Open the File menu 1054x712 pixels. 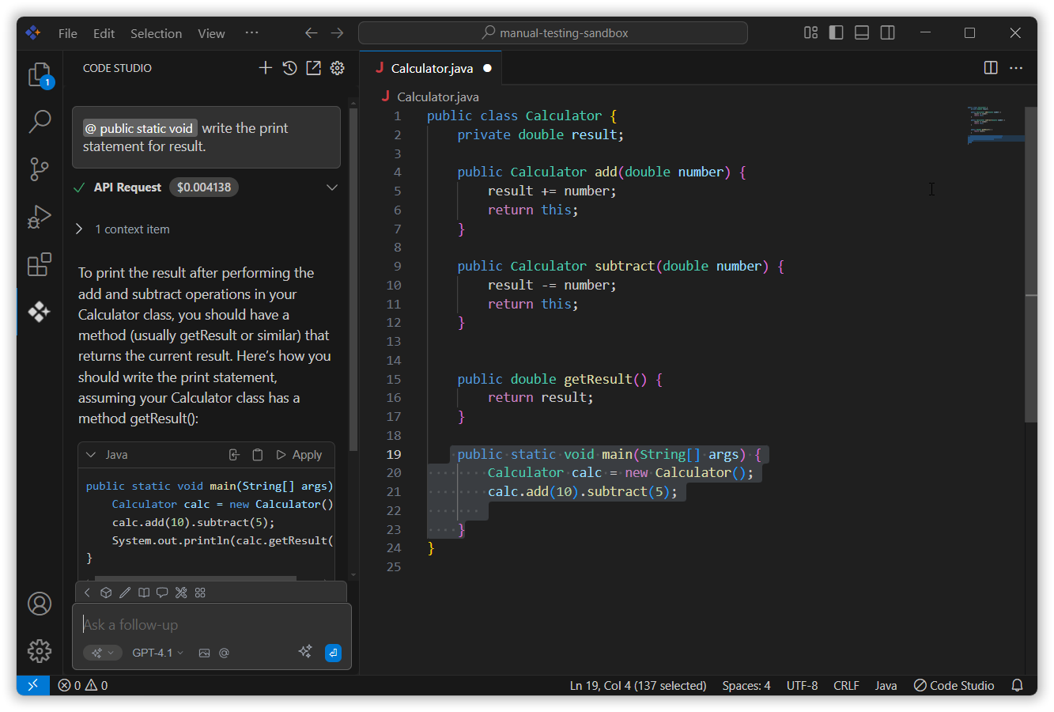[x=68, y=33]
